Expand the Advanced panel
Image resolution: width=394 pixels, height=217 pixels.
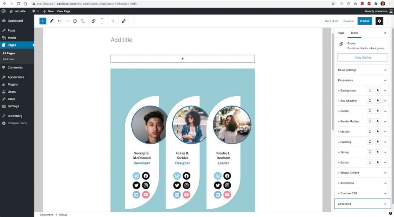362,204
